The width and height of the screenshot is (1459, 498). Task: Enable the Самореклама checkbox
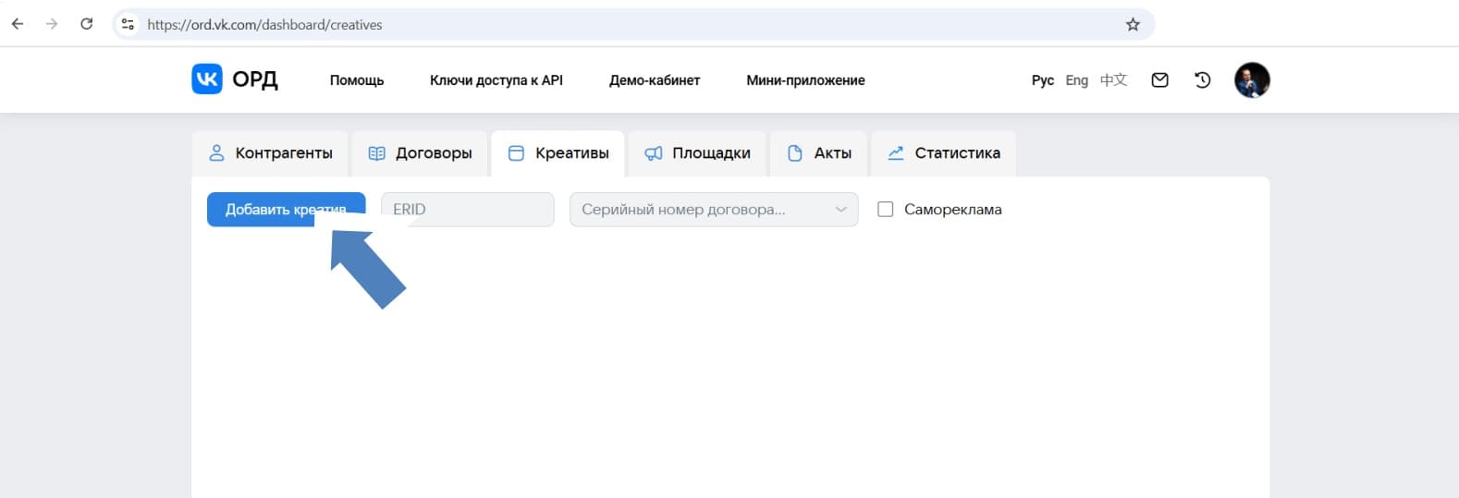pos(885,210)
